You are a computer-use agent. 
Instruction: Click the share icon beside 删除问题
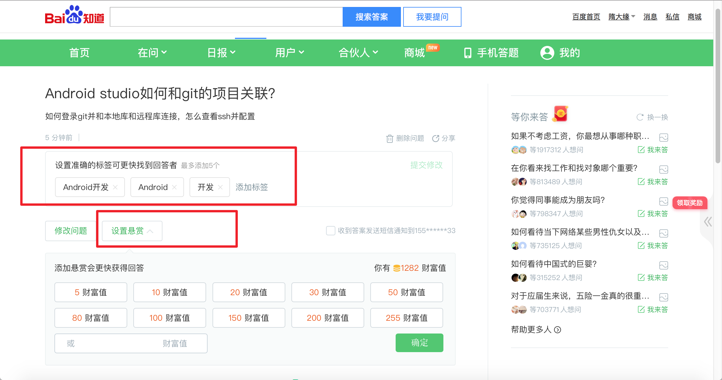pyautogui.click(x=436, y=138)
